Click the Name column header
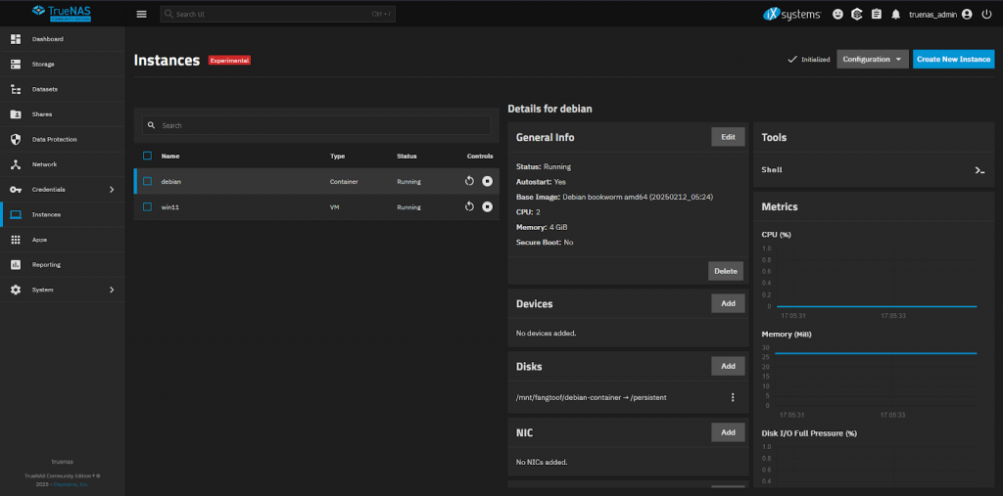The image size is (1003, 496). pyautogui.click(x=170, y=156)
